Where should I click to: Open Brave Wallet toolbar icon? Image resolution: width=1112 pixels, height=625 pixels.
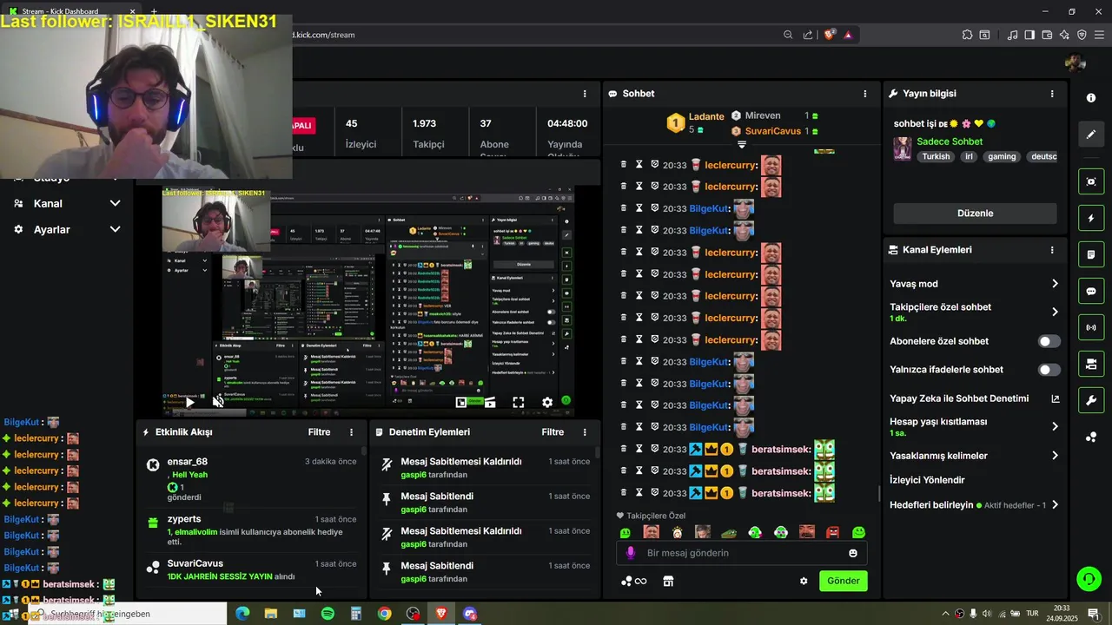(x=1047, y=35)
